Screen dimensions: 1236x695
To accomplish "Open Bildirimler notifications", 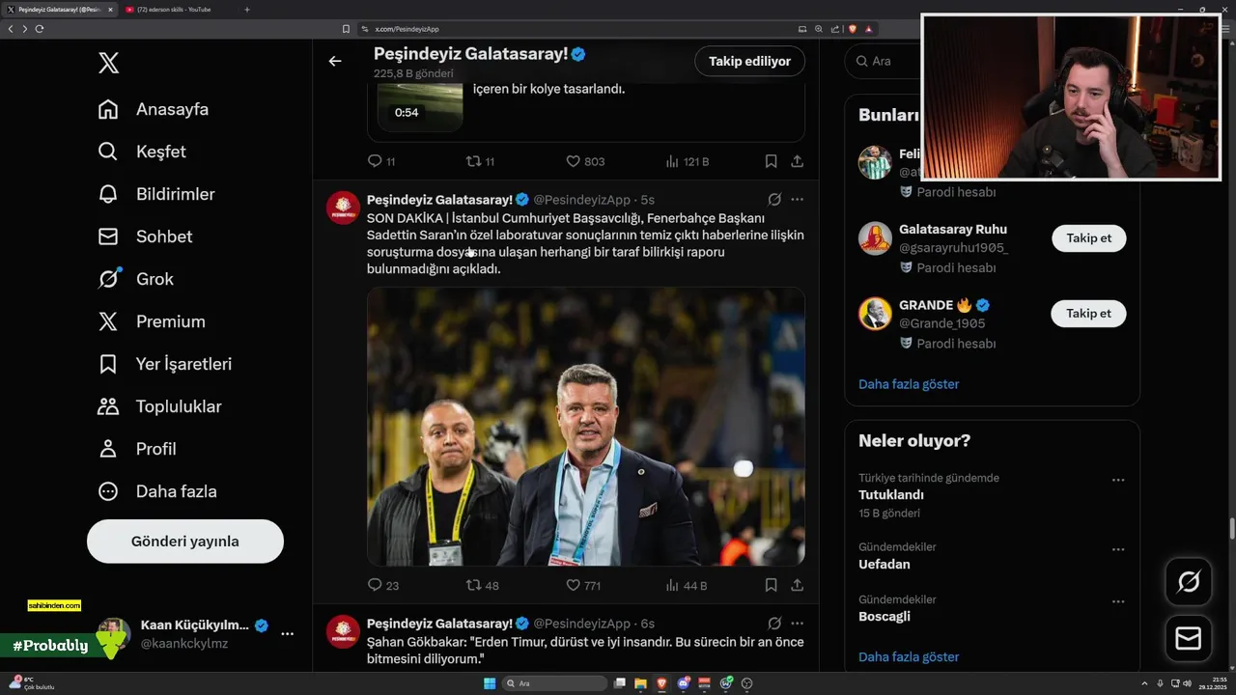I will pyautogui.click(x=156, y=194).
